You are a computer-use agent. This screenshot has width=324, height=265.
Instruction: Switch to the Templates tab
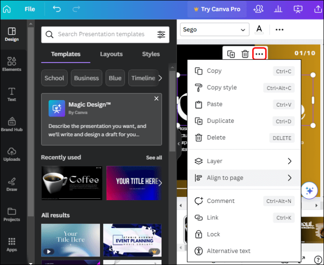pyautogui.click(x=66, y=54)
